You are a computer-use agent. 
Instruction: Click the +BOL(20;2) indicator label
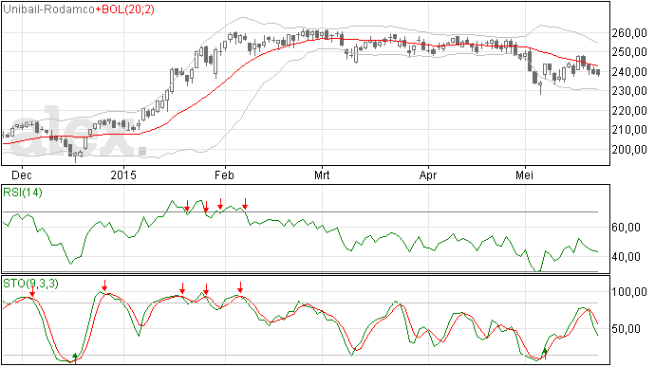125,9
